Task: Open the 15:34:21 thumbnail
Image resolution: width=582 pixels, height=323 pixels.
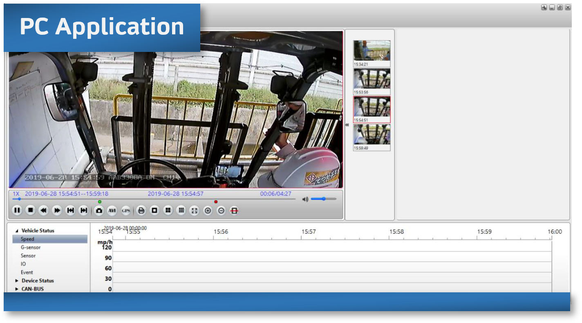Action: pyautogui.click(x=372, y=53)
